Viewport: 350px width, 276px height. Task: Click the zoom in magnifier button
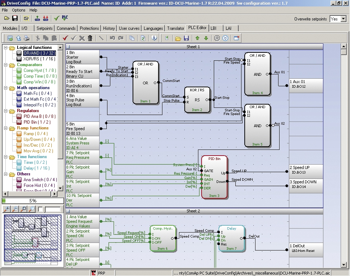tap(7, 209)
